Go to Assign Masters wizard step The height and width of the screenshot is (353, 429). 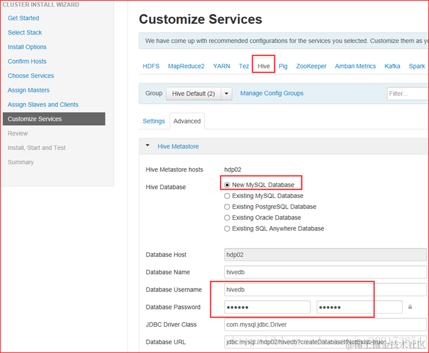29,90
